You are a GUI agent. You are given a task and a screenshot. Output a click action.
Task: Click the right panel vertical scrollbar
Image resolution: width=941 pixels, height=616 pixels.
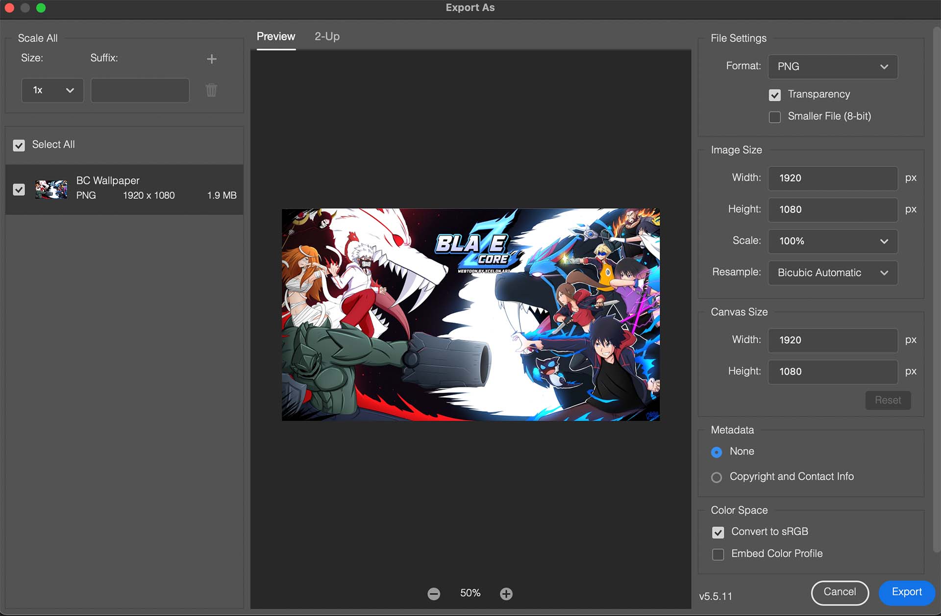coord(937,289)
